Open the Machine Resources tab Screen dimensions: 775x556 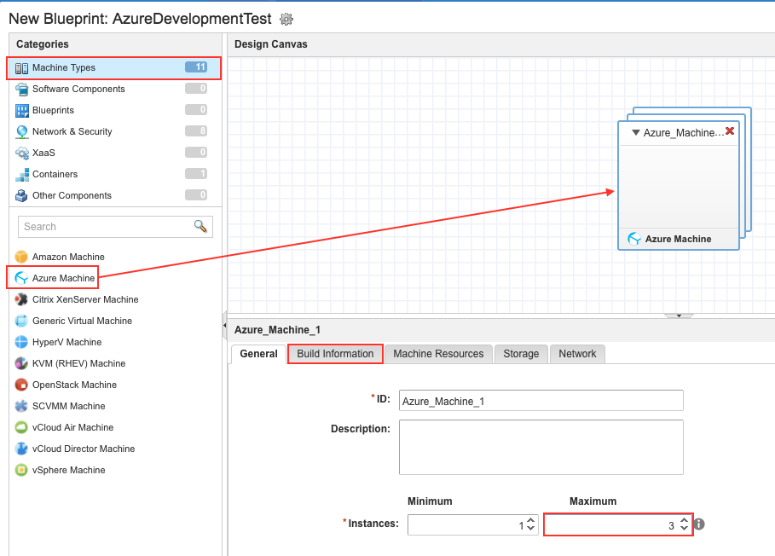[438, 354]
